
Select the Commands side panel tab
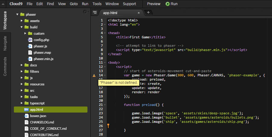[5, 66]
